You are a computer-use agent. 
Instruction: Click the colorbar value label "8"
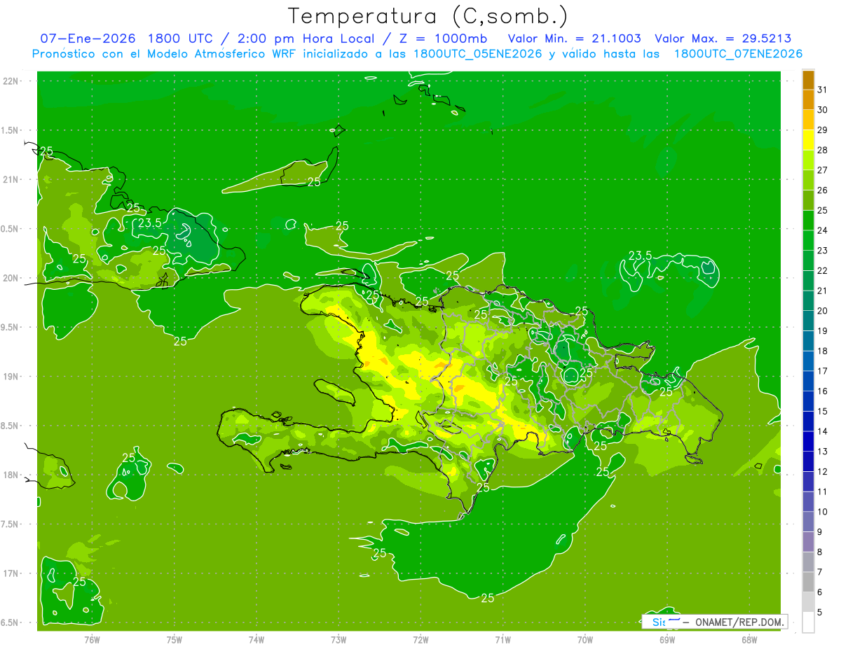tap(820, 552)
